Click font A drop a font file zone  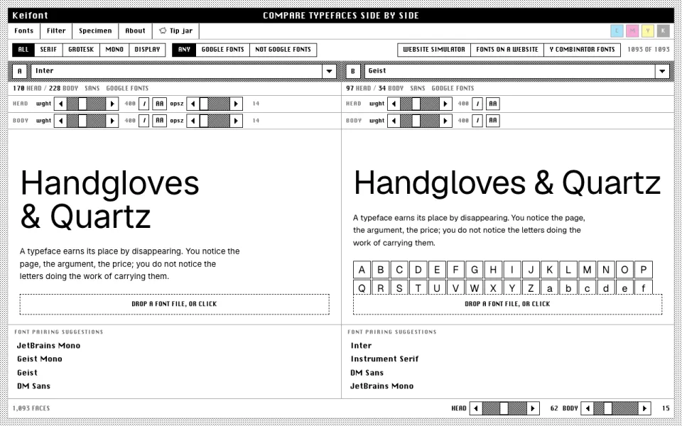pyautogui.click(x=175, y=305)
